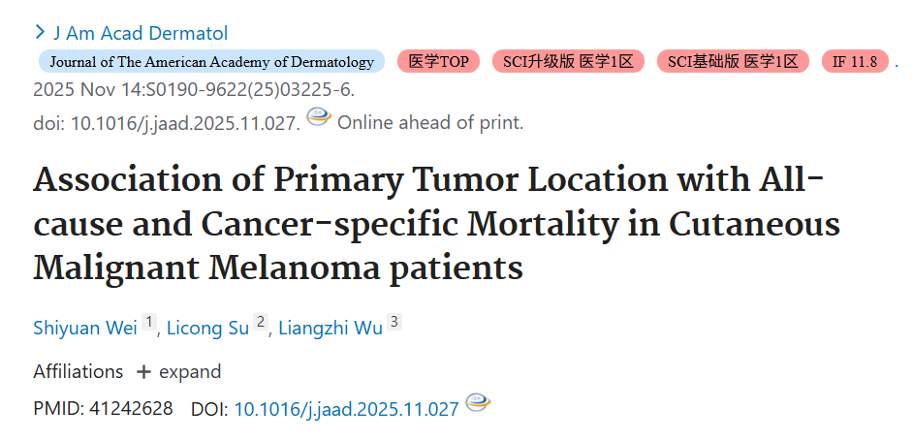Open author Shiyuan Wei's profile

tap(85, 328)
